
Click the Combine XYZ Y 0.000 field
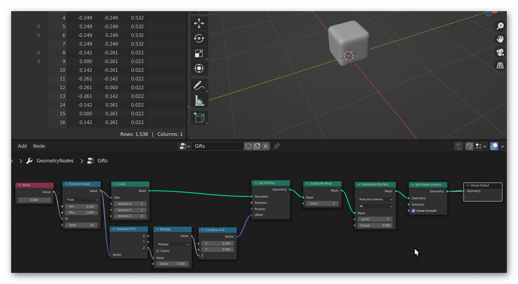coord(218,250)
